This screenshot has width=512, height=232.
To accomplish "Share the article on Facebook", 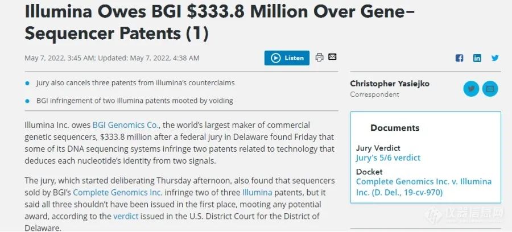I will [459, 58].
